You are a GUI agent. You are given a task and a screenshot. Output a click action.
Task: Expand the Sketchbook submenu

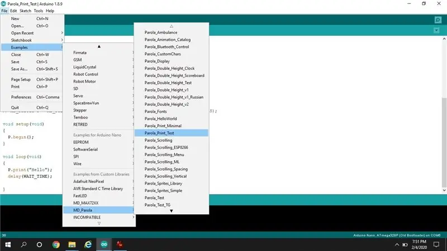(x=32, y=40)
